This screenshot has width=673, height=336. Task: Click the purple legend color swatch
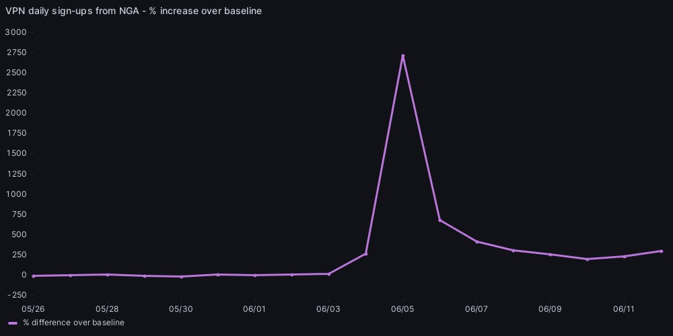click(x=13, y=323)
